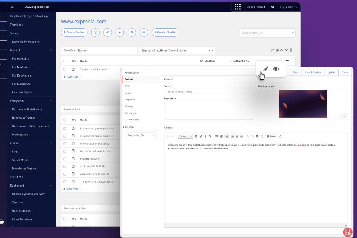Open the 'Hi, Fabian' user menu

289,7
